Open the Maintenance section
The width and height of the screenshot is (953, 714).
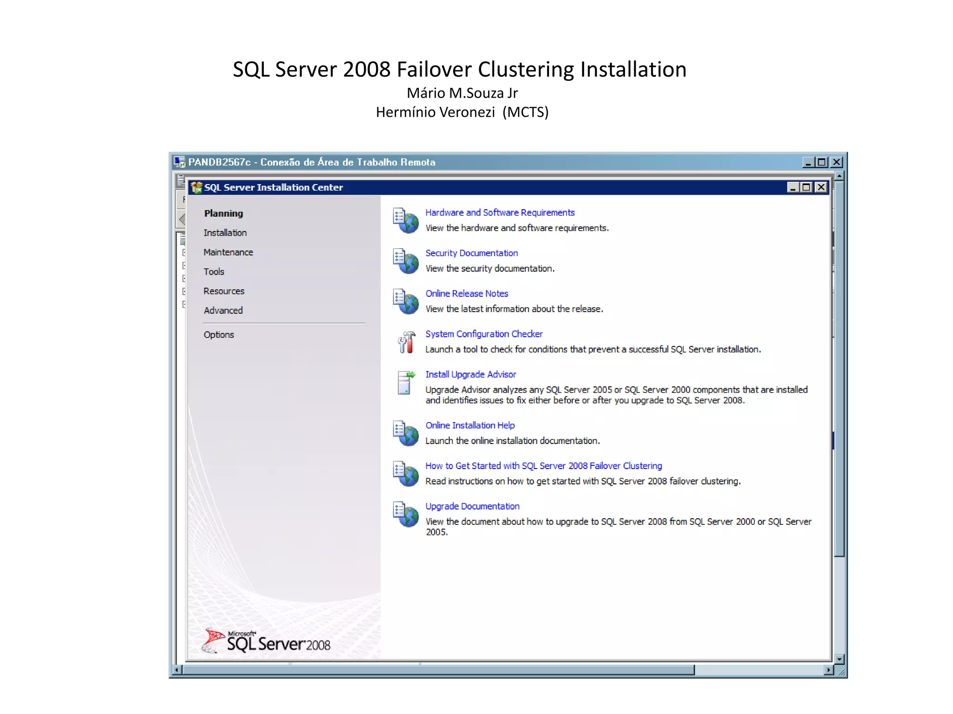(x=228, y=252)
